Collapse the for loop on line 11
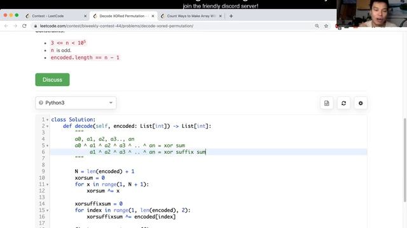407x228 pixels. 47,184
